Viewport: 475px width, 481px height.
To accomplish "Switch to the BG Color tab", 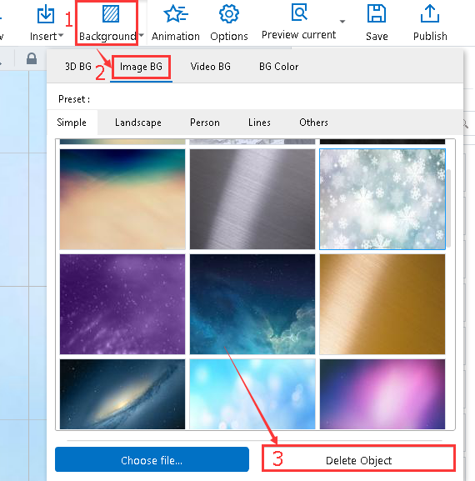I will click(278, 67).
